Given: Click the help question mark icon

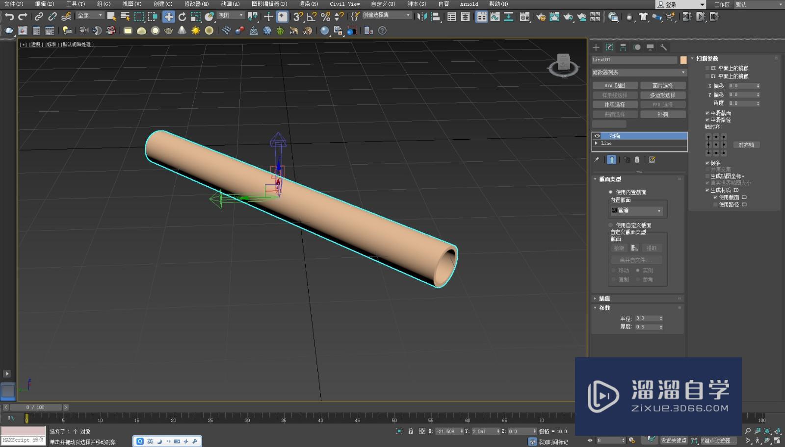Looking at the screenshot, I should coord(383,30).
